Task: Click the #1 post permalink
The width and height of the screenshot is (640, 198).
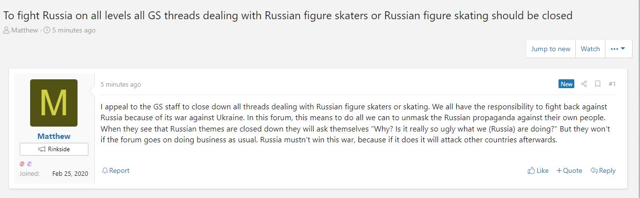Action: (612, 84)
